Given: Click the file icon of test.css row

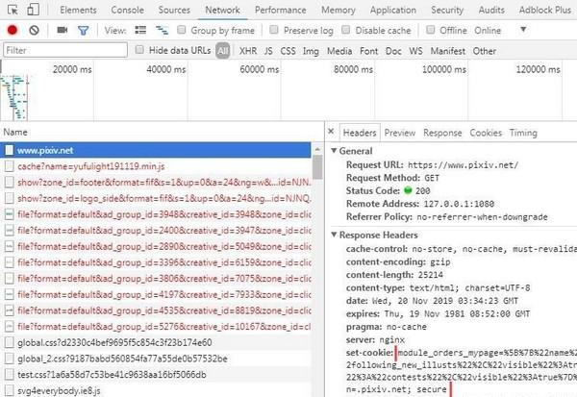Looking at the screenshot, I should coord(10,375).
